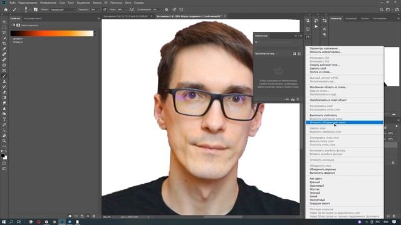Switch to the Свойства tab

tap(15, 19)
